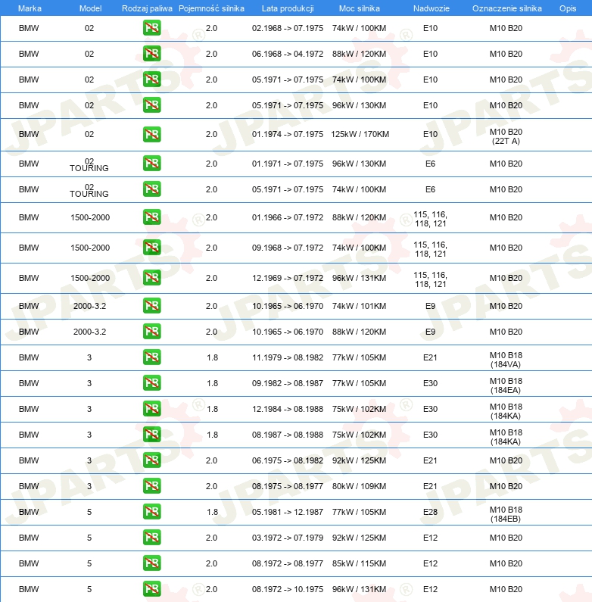Click the Nadwozie column header

coord(432,8)
